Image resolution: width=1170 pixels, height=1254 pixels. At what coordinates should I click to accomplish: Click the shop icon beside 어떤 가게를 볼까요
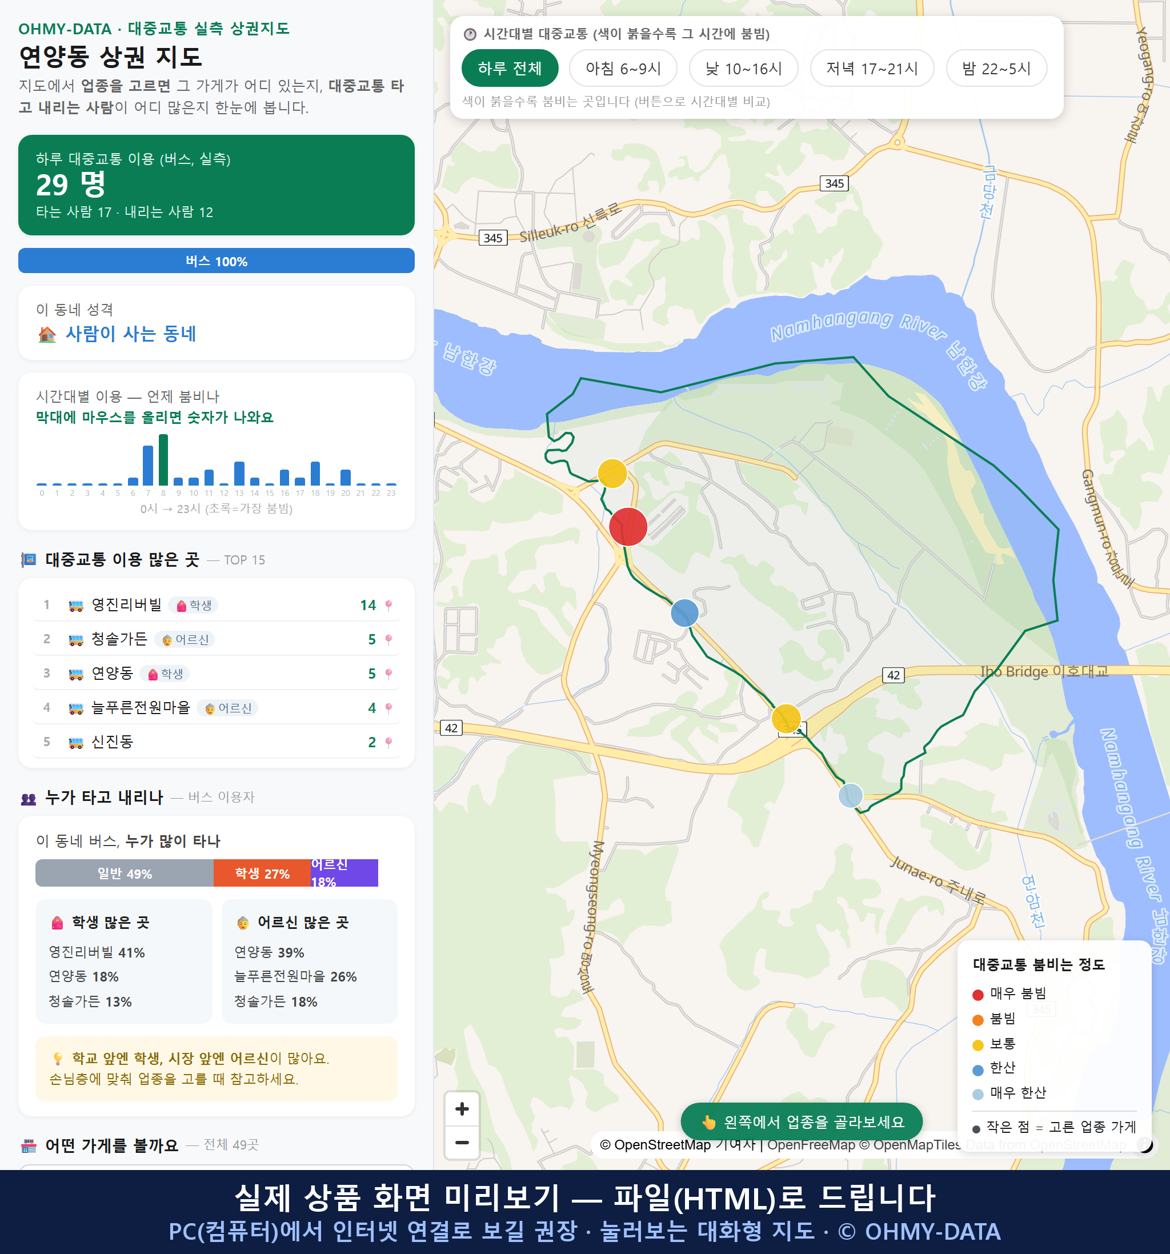(x=29, y=1145)
